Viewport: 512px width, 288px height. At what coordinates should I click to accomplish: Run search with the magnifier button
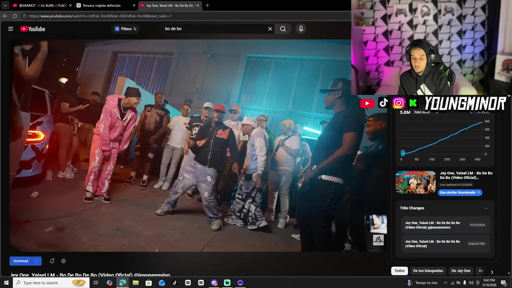click(283, 29)
